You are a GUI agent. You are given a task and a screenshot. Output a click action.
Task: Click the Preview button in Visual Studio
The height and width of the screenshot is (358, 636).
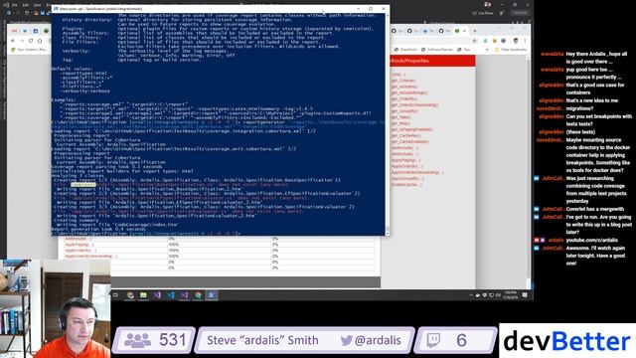pos(519,13)
